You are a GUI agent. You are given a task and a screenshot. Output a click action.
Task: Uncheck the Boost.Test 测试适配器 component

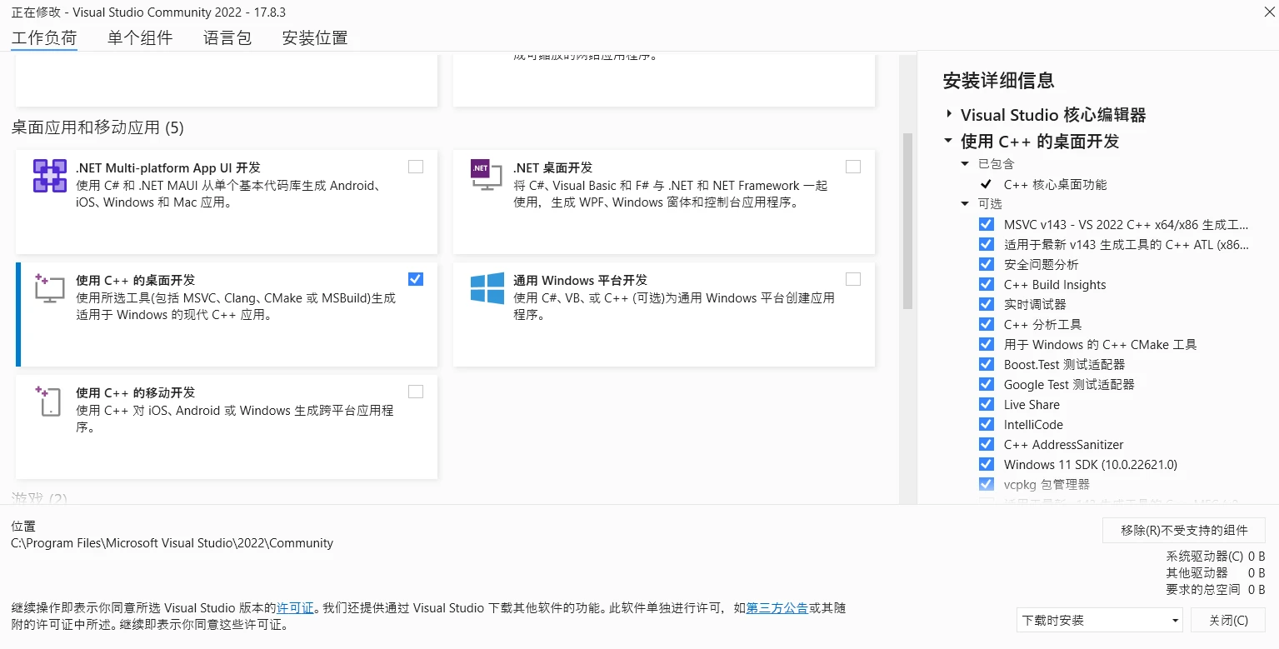click(987, 364)
